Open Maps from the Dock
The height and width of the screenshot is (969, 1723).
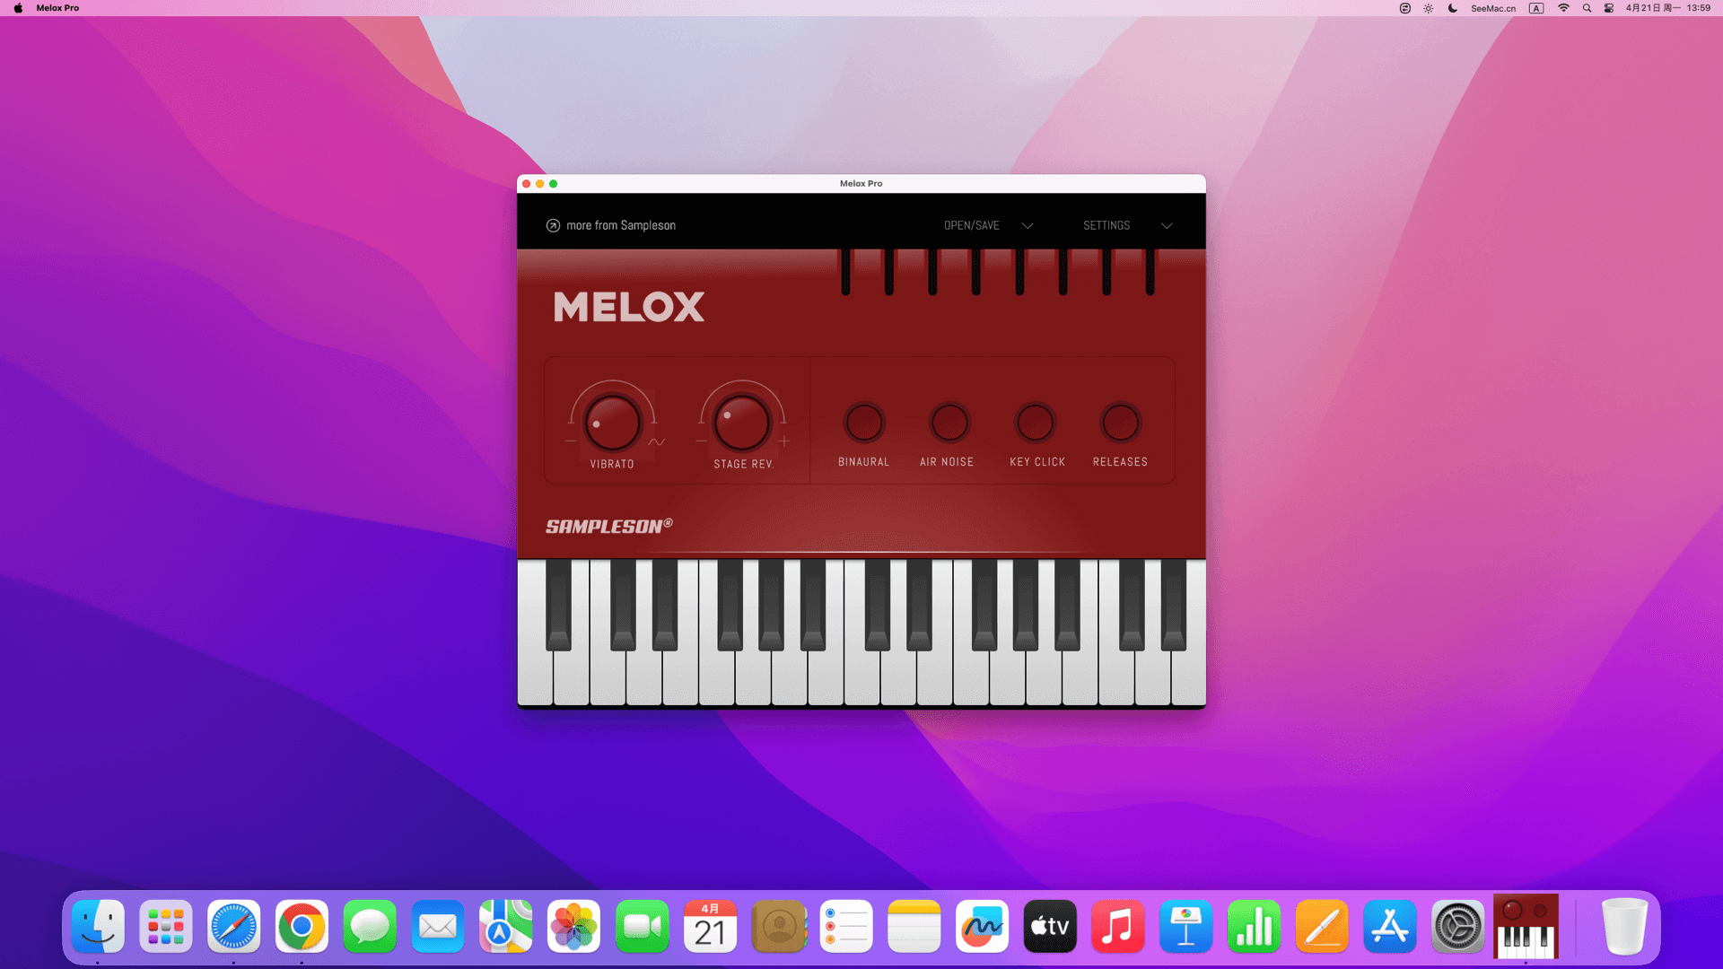[506, 926]
